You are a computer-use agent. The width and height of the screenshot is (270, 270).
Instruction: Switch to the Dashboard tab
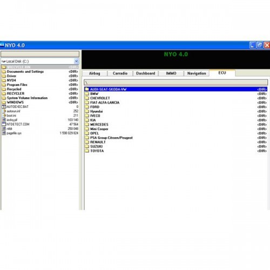146,73
